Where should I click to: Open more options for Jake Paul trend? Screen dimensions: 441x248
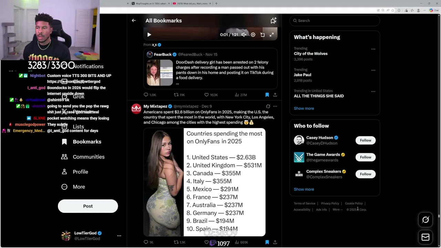tap(373, 70)
